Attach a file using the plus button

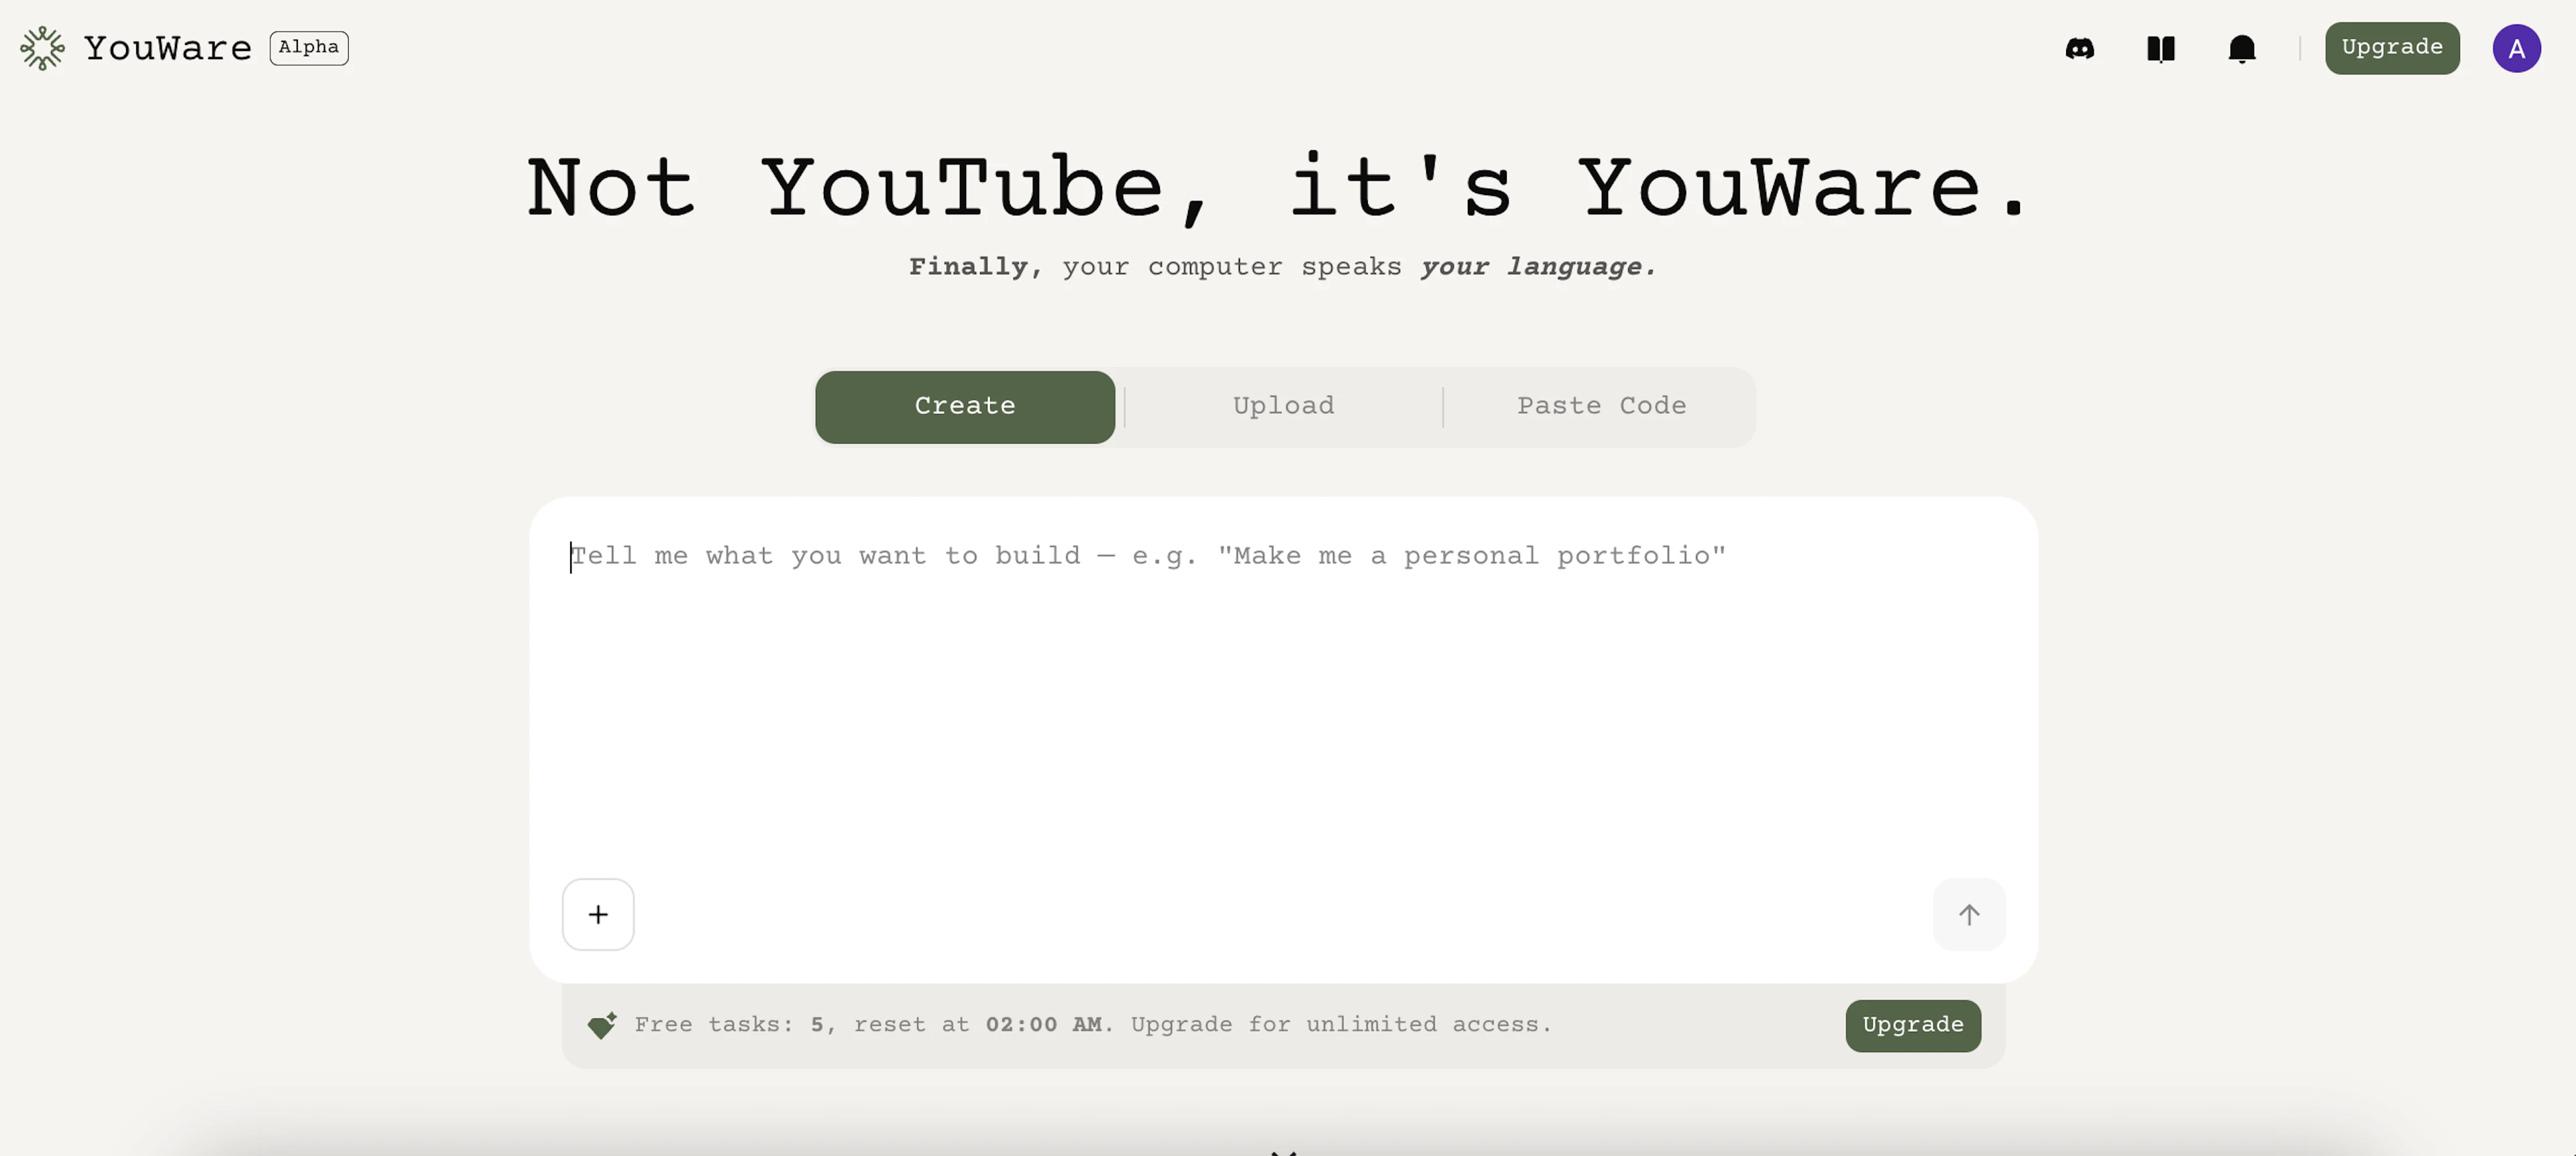pyautogui.click(x=597, y=914)
